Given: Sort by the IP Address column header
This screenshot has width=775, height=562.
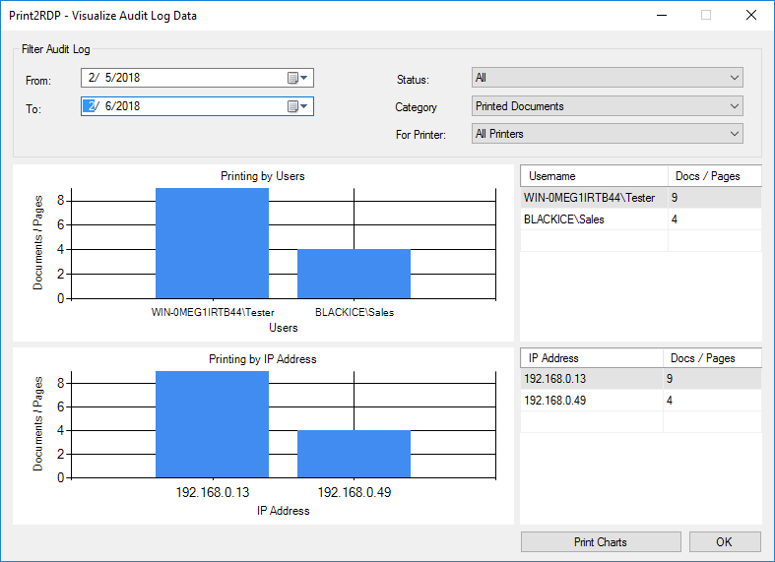Looking at the screenshot, I should coord(591,358).
